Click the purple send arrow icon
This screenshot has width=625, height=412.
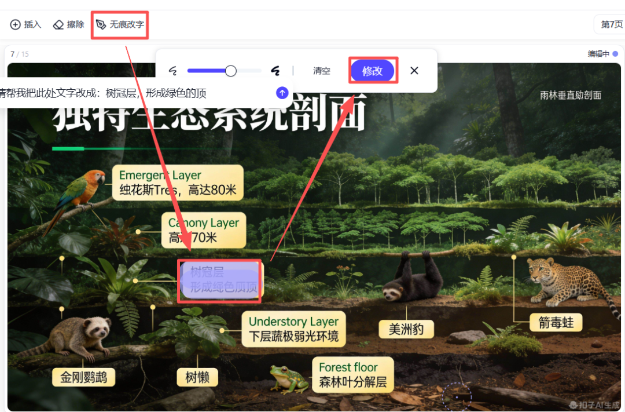[282, 92]
